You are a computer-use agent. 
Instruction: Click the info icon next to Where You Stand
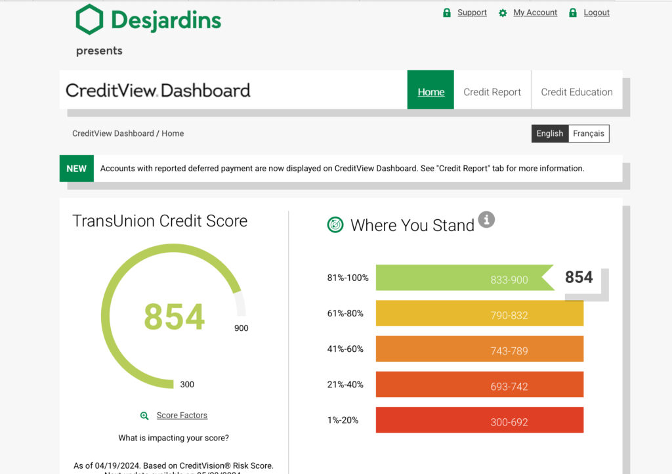486,219
